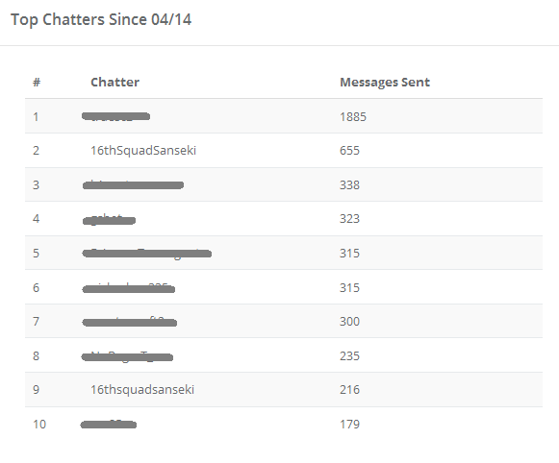This screenshot has width=559, height=463.
Task: Click the redacted chatter name in row 7
Action: (x=130, y=322)
